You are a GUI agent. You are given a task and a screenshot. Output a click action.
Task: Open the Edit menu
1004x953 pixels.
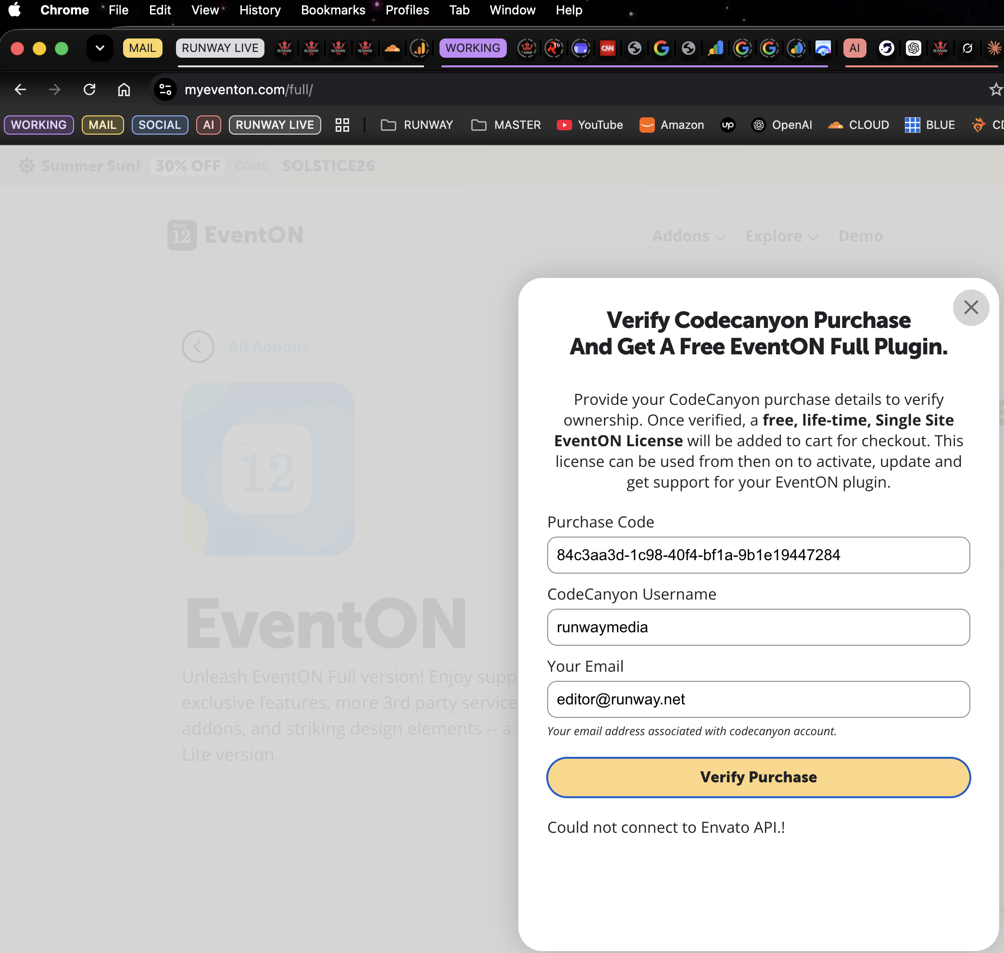[x=160, y=10]
